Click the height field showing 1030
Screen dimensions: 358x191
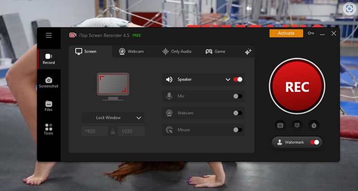click(132, 131)
